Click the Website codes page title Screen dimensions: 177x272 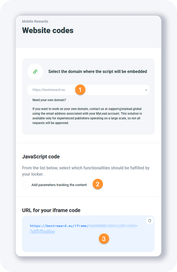pos(48,30)
